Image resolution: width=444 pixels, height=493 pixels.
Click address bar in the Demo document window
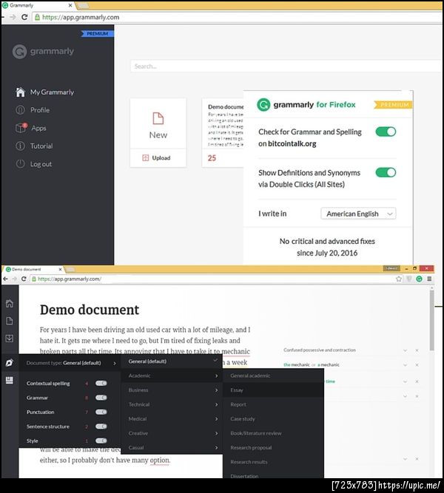click(x=212, y=279)
